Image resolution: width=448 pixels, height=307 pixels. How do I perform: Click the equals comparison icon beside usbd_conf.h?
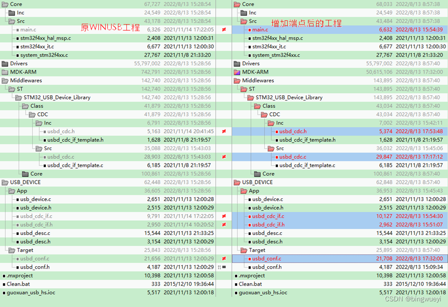[x=224, y=267]
